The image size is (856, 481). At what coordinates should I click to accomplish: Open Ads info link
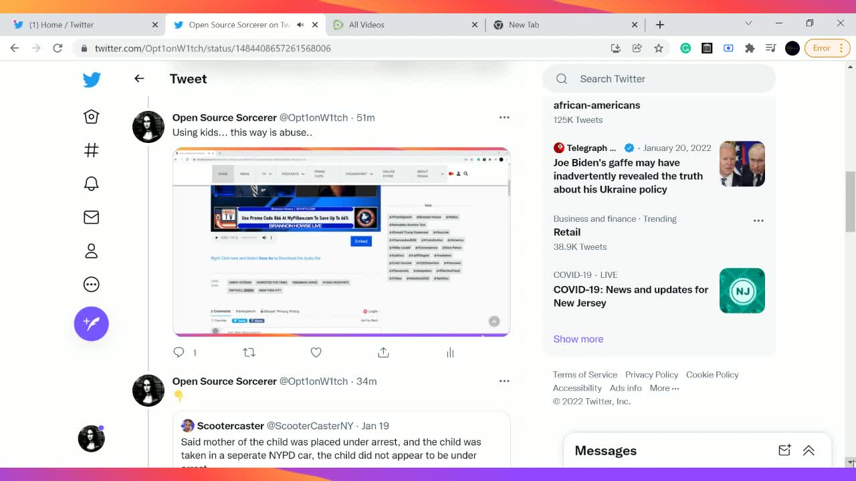[625, 388]
